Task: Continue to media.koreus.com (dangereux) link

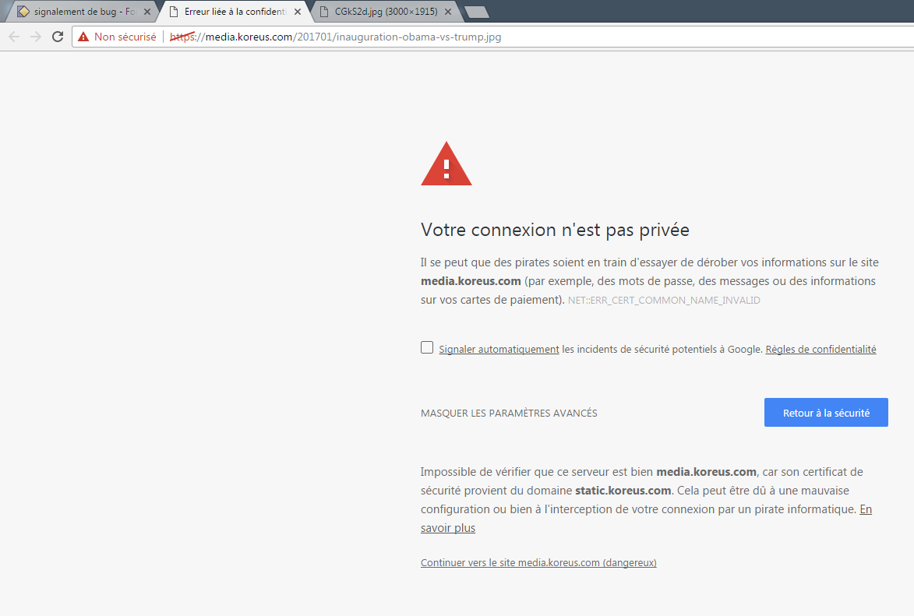Action: (x=538, y=563)
